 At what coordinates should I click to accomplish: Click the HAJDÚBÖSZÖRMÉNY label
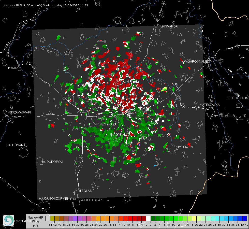pos(55,199)
